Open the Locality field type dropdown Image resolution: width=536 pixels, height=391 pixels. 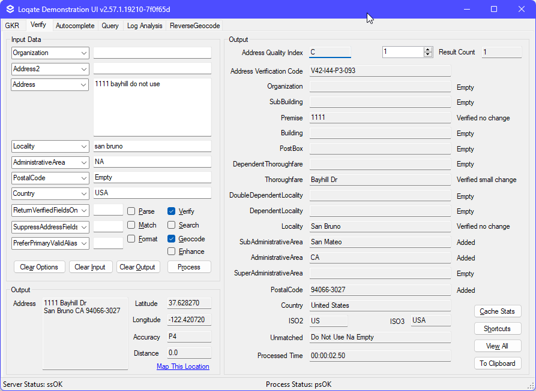pyautogui.click(x=83, y=146)
